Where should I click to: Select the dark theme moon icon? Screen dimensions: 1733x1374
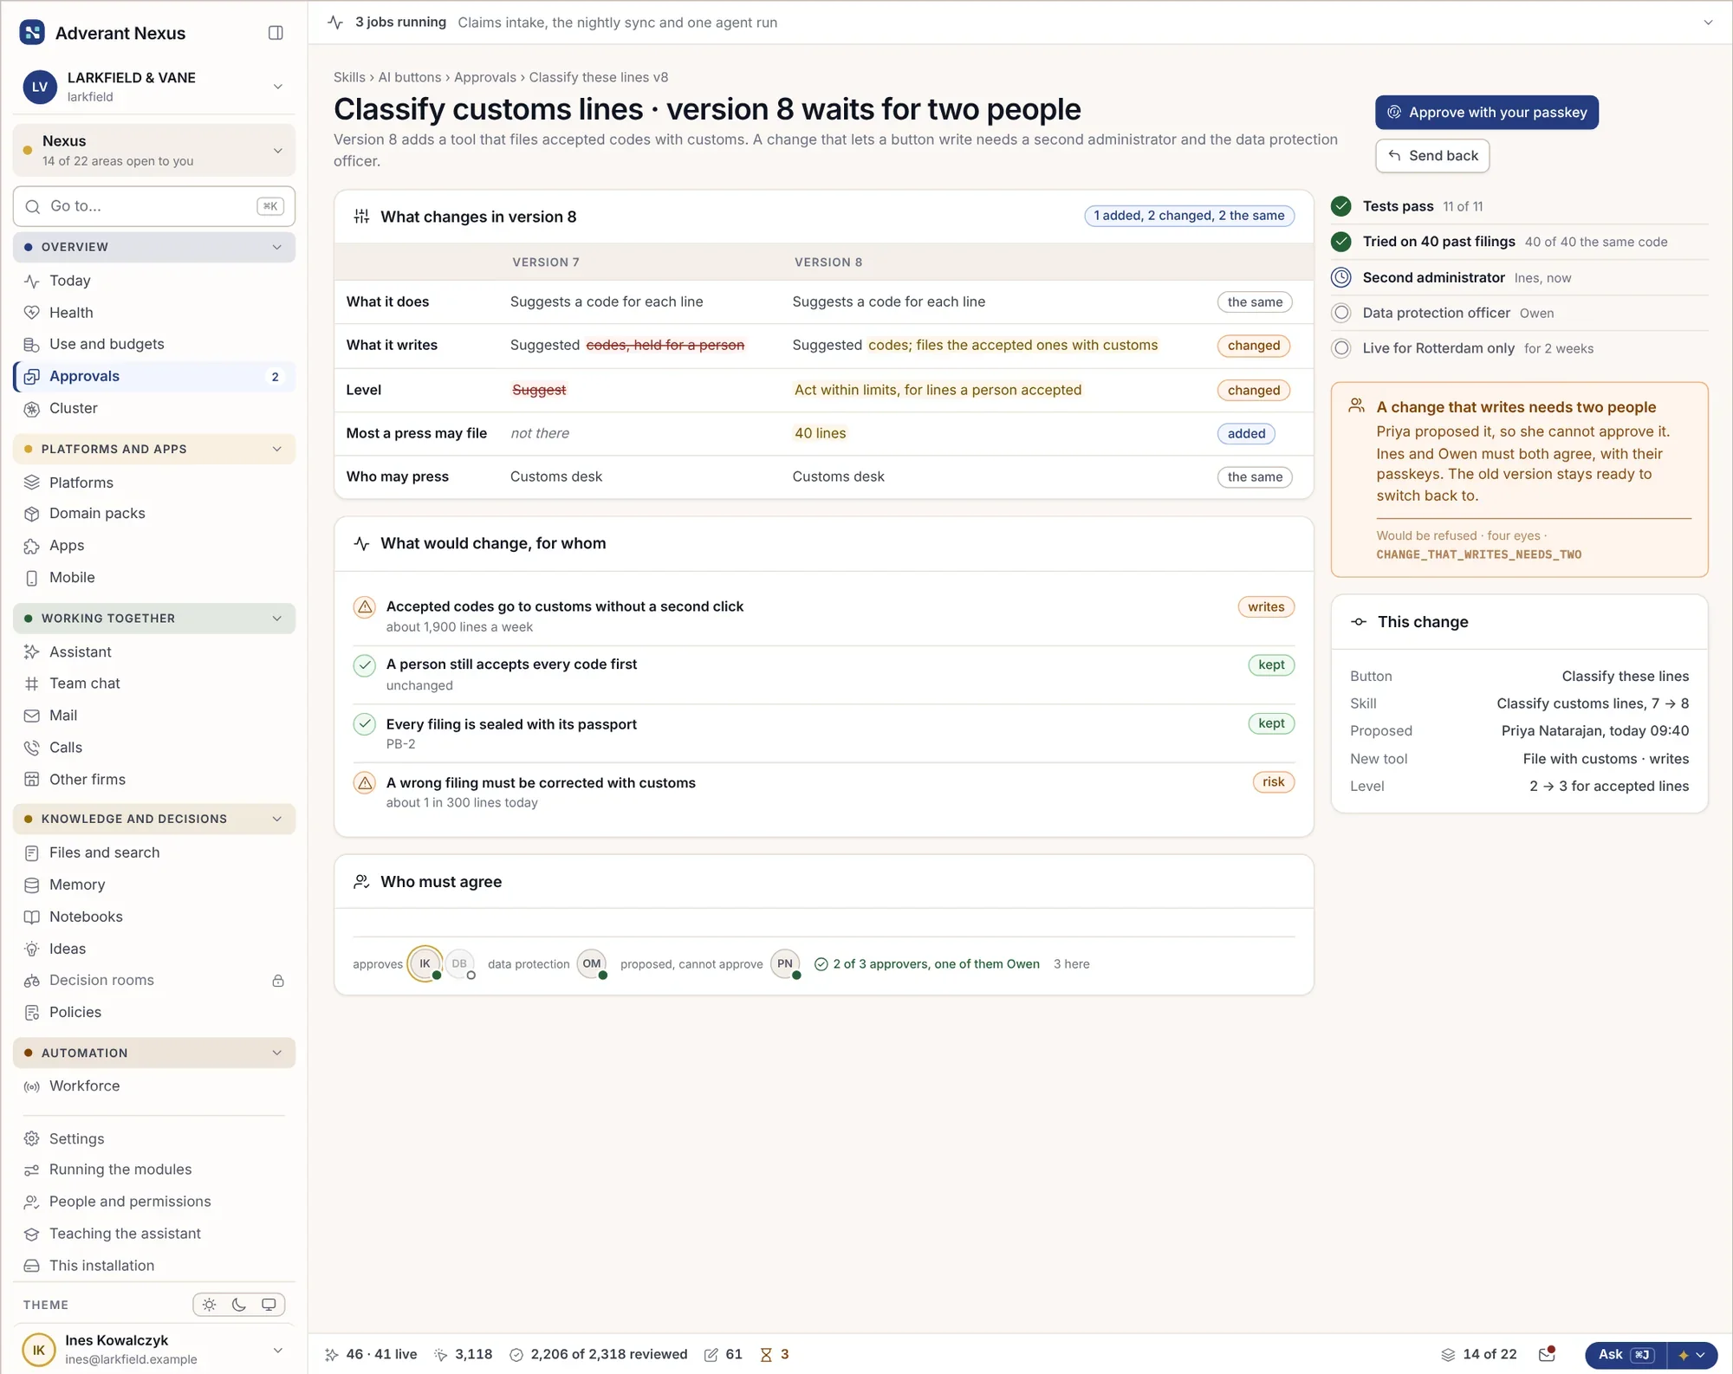(239, 1305)
